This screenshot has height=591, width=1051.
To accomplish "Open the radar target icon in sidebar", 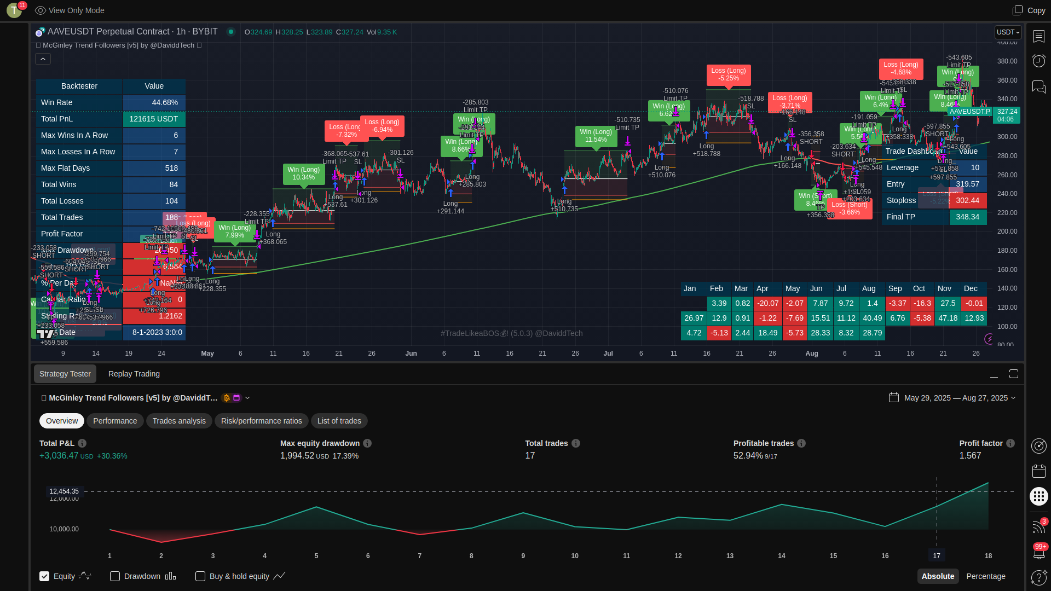I will 1038,446.
